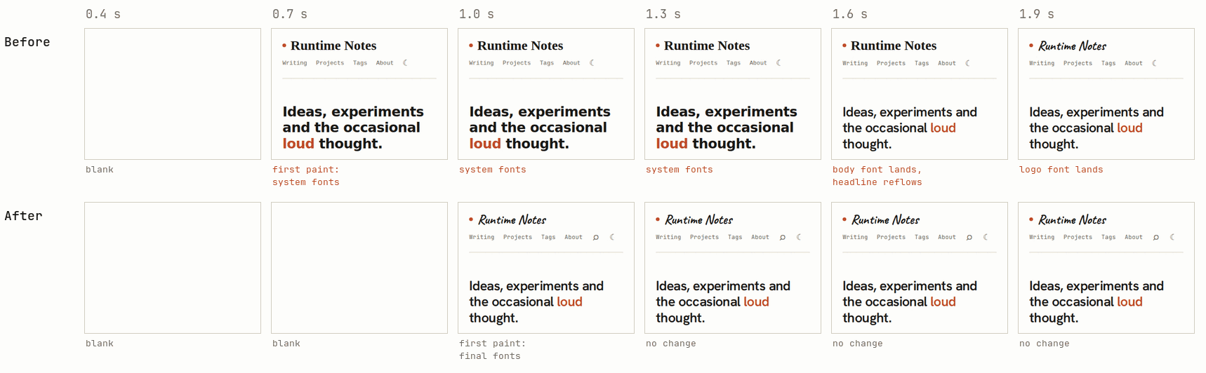Open About nav item in After 1.9 s frame
Image resolution: width=1206 pixels, height=373 pixels.
click(1134, 237)
